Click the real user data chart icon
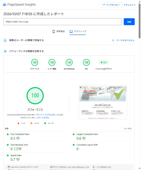Screen dimensions: 141x170 click(5, 40)
